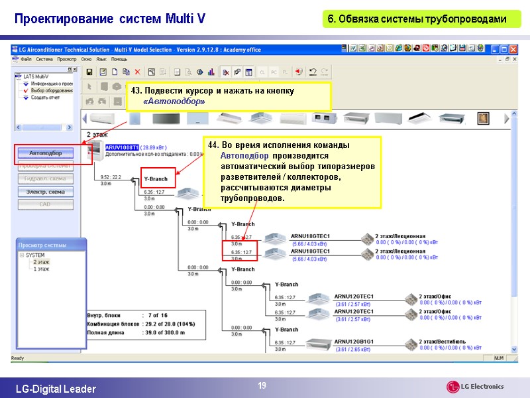This screenshot has width=530, height=398.
Task: Open the Язык menu
Action: point(101,59)
